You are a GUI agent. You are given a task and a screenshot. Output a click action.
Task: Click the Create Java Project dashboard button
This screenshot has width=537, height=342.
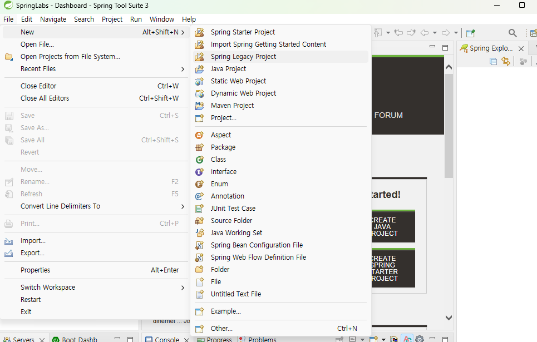pos(393,226)
